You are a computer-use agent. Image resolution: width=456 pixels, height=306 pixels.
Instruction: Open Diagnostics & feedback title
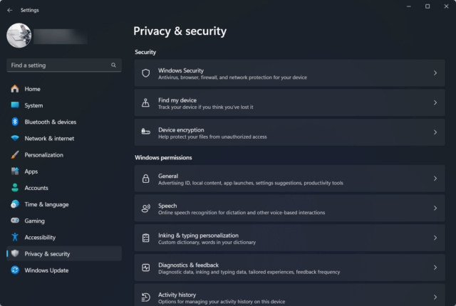click(x=188, y=265)
